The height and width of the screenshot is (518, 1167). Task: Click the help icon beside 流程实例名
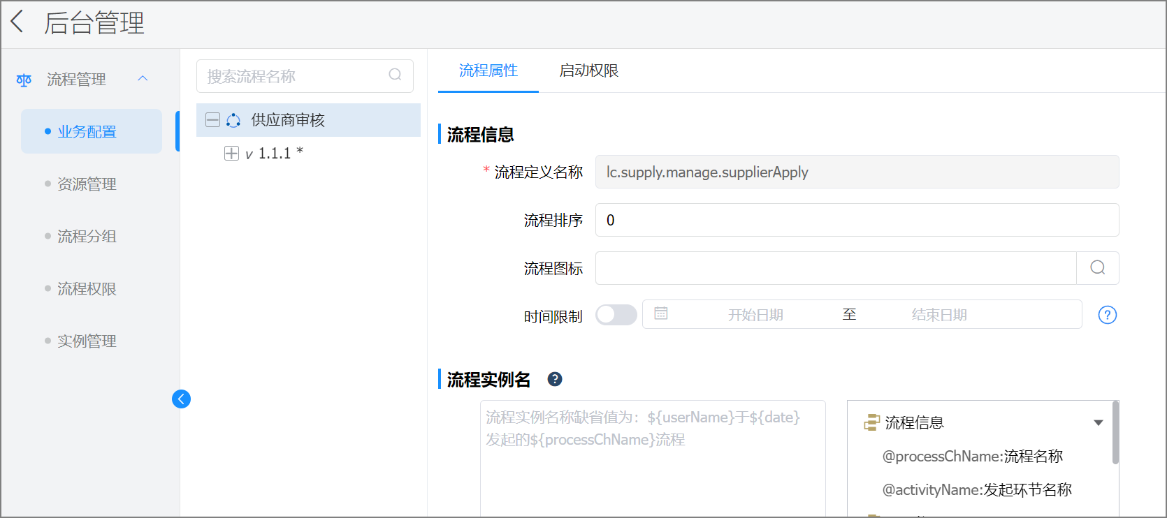pos(555,379)
